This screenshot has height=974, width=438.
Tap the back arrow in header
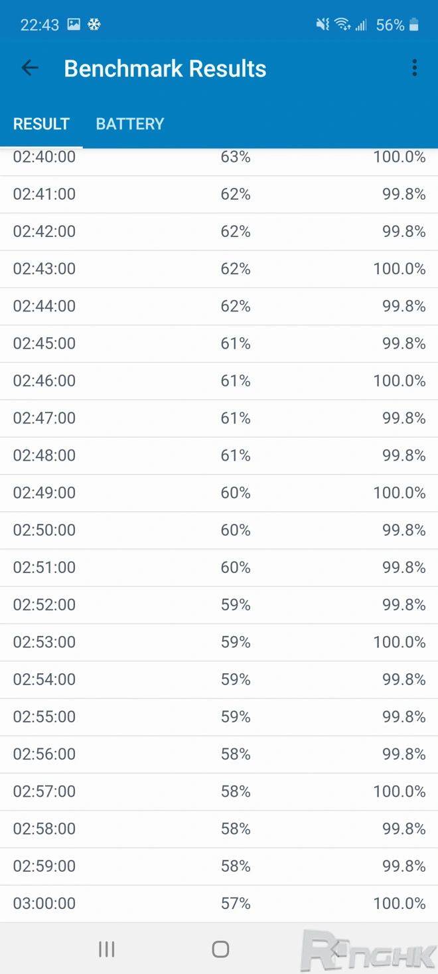coord(30,68)
